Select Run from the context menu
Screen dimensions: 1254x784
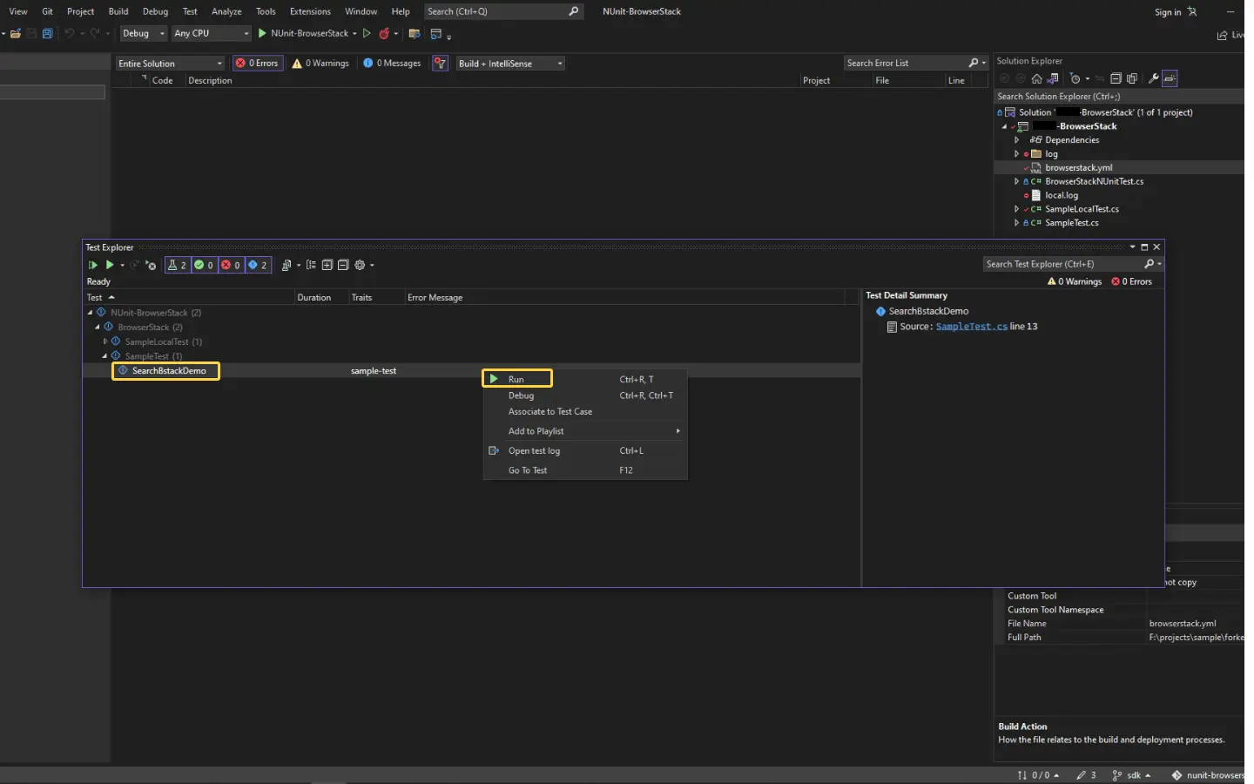[x=517, y=379]
